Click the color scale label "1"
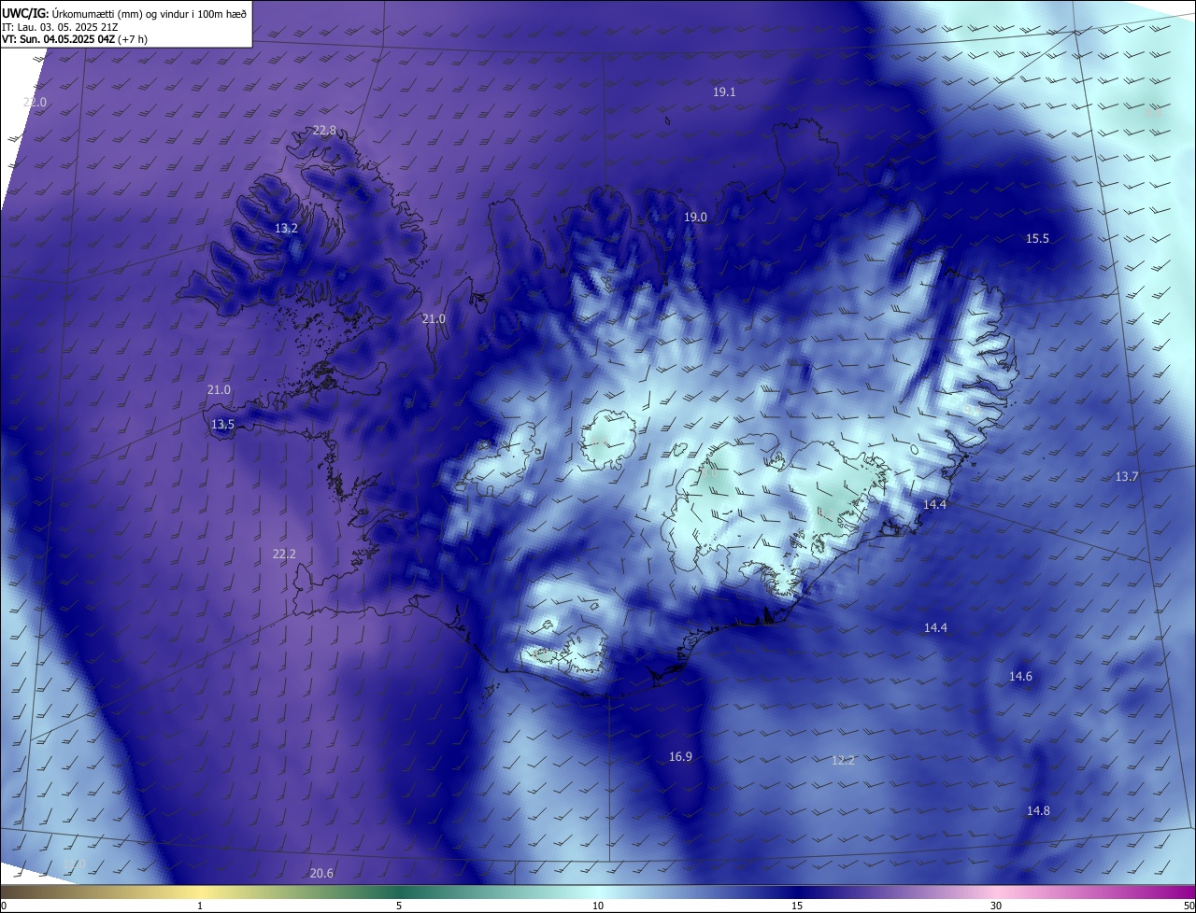The width and height of the screenshot is (1196, 913). point(200,906)
